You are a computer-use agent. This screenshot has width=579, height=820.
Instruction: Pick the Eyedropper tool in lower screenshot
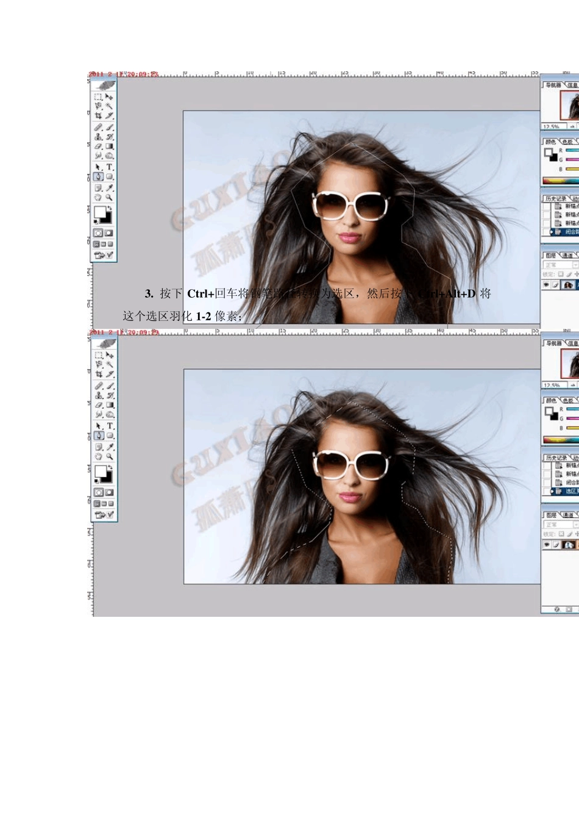110,447
